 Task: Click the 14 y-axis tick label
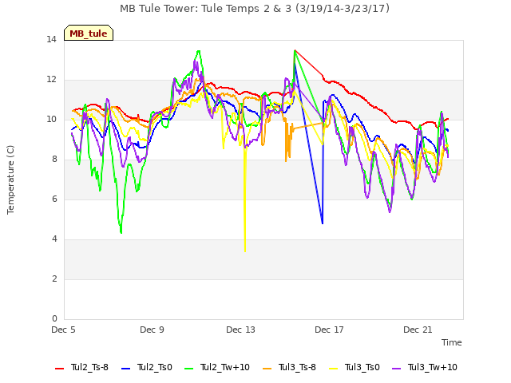point(51,40)
